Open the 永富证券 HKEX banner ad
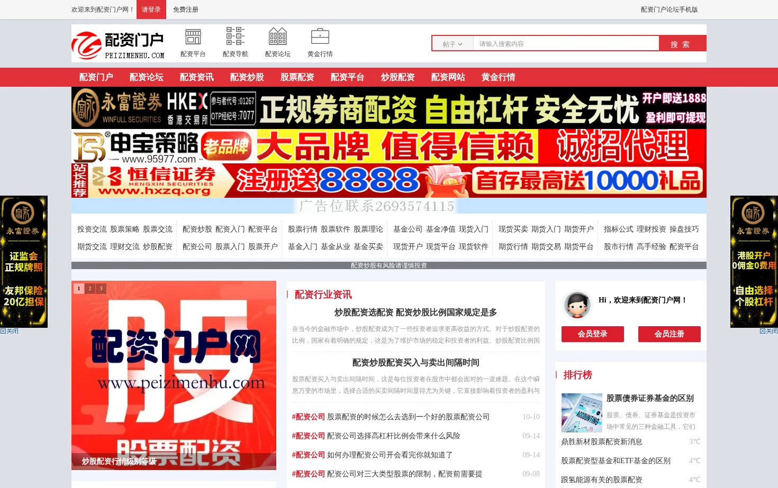 tap(389, 108)
